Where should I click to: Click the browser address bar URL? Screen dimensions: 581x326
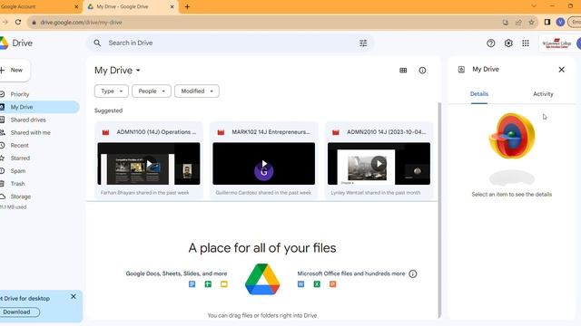81,22
